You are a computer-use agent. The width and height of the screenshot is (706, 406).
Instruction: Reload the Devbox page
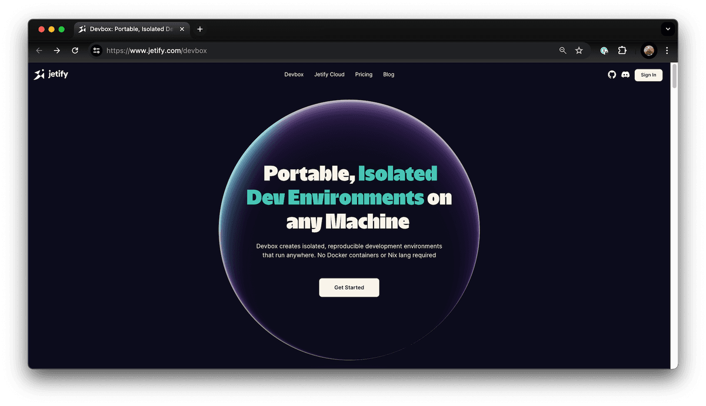coord(75,51)
